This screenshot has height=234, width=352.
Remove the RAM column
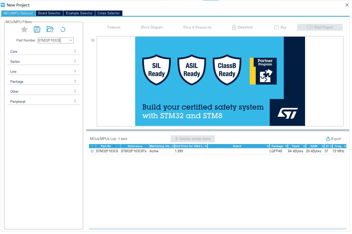(323, 146)
